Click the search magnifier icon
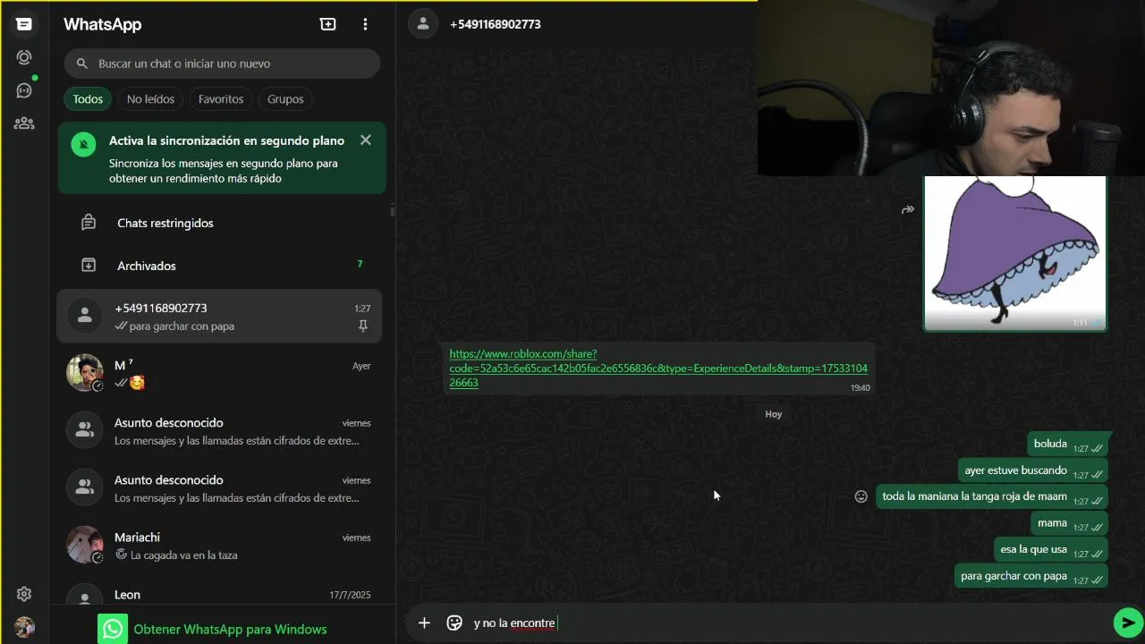The image size is (1145, 644). 82,64
